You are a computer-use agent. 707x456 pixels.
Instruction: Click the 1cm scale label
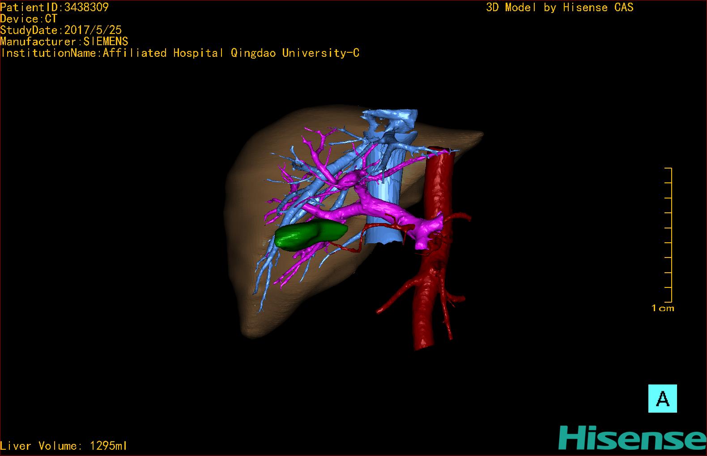click(663, 308)
